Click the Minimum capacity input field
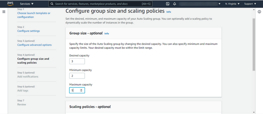The width and height of the screenshot is (263, 114). [x=77, y=76]
